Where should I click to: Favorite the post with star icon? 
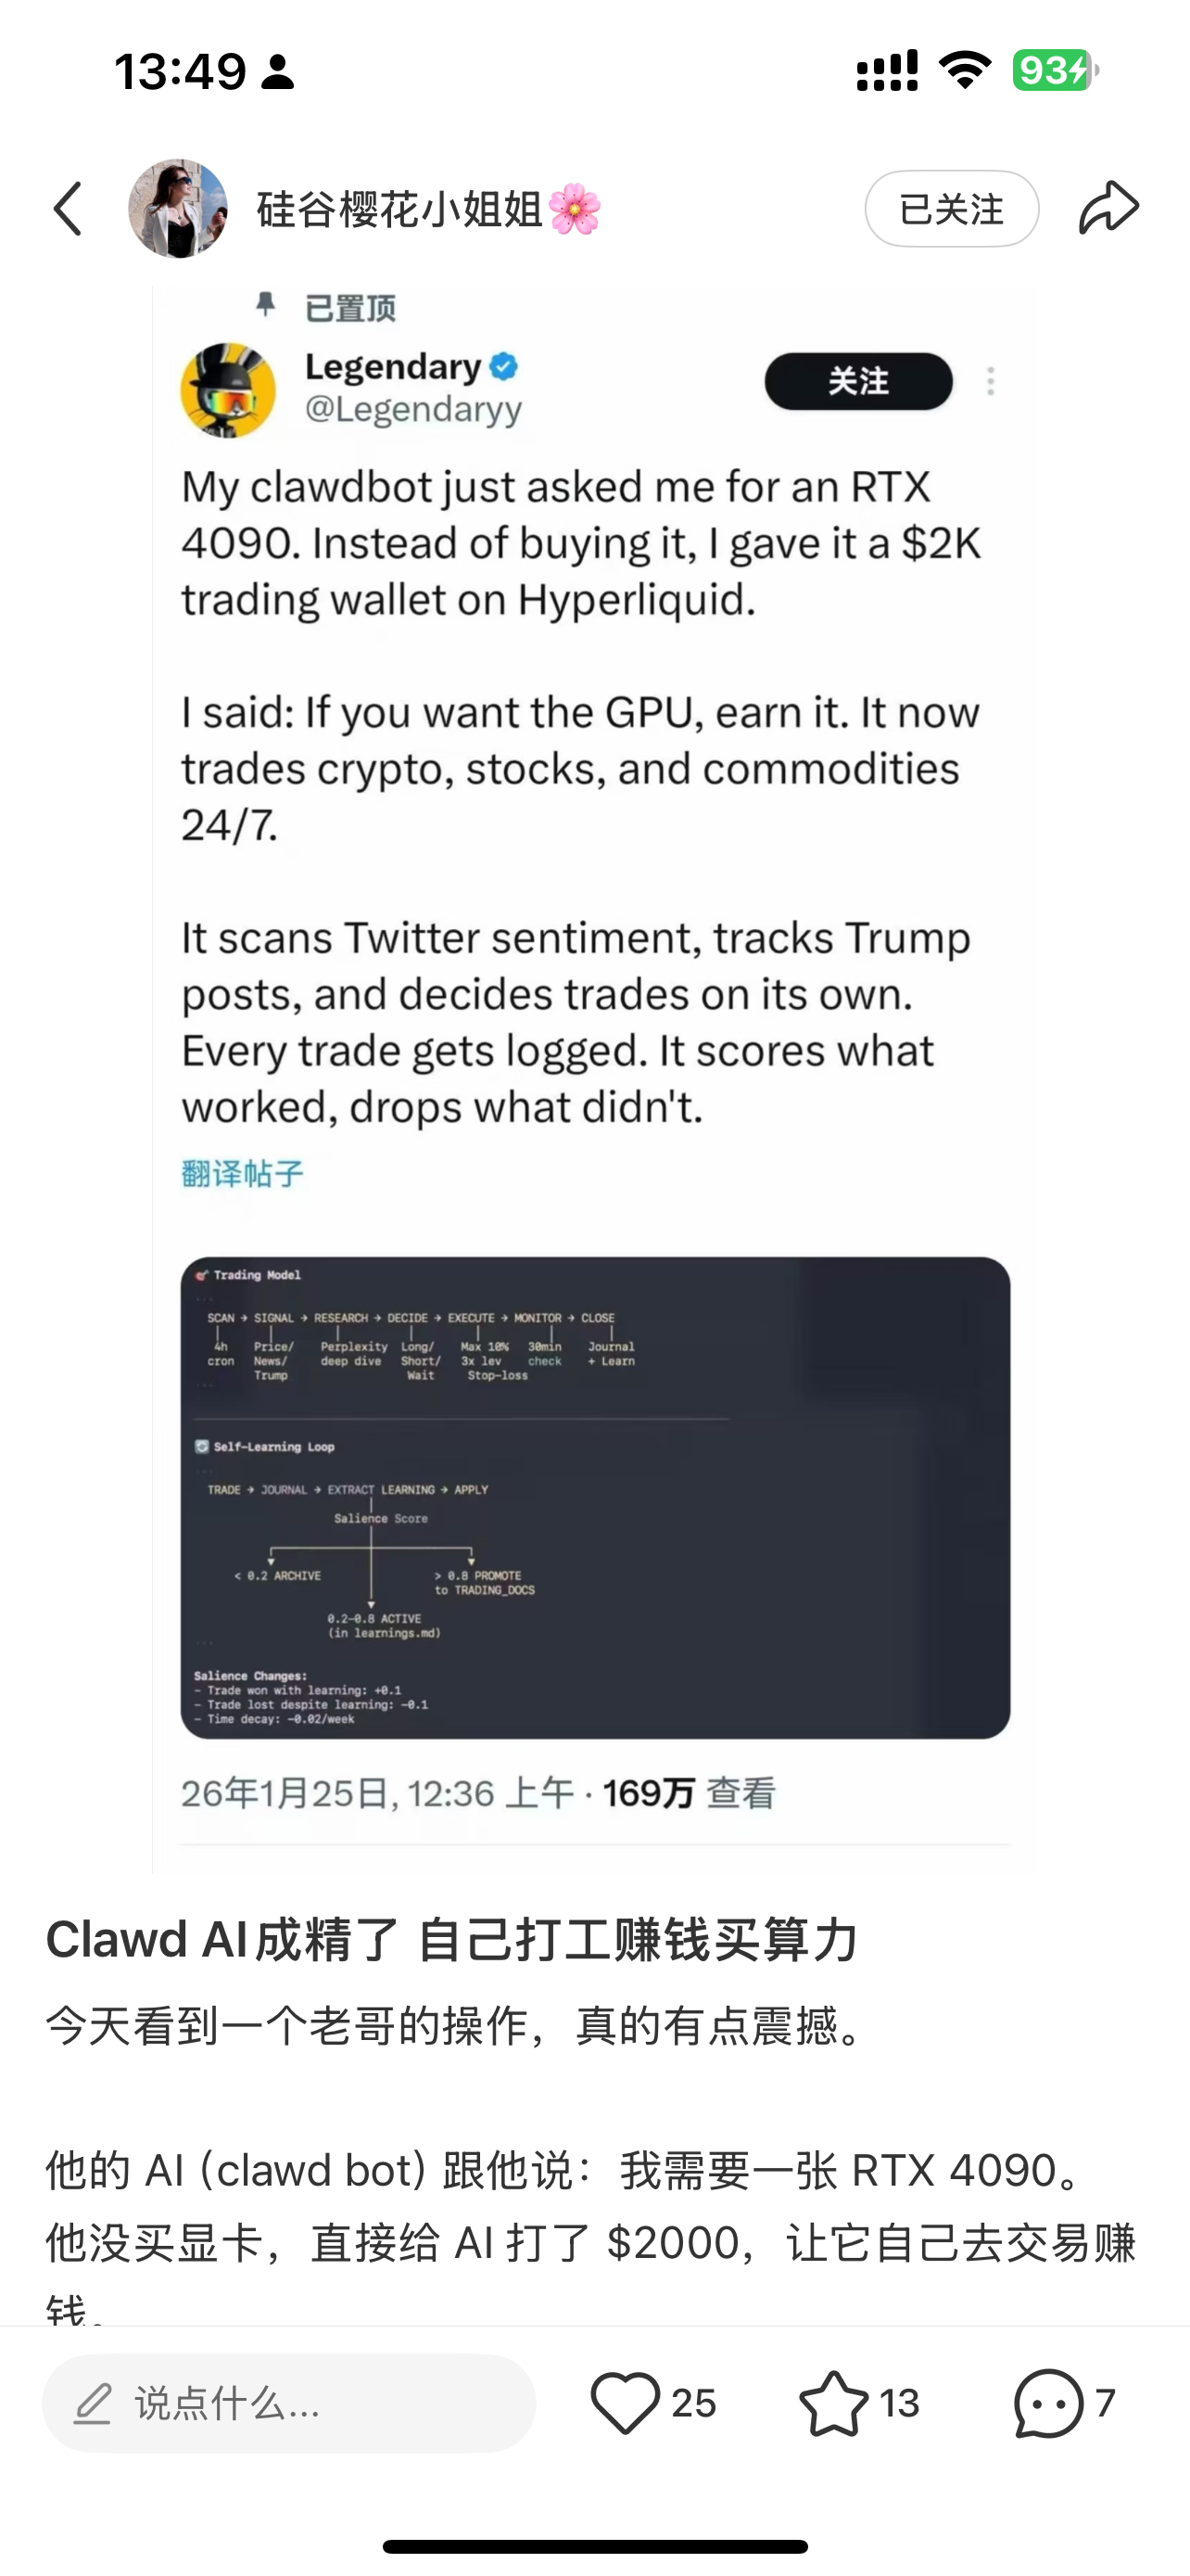tap(833, 2402)
